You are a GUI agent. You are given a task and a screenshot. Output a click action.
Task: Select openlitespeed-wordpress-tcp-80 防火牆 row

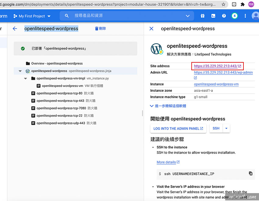point(76,93)
